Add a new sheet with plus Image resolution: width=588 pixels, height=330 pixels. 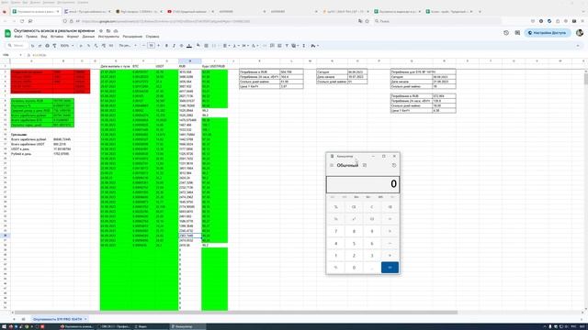tap(14, 319)
